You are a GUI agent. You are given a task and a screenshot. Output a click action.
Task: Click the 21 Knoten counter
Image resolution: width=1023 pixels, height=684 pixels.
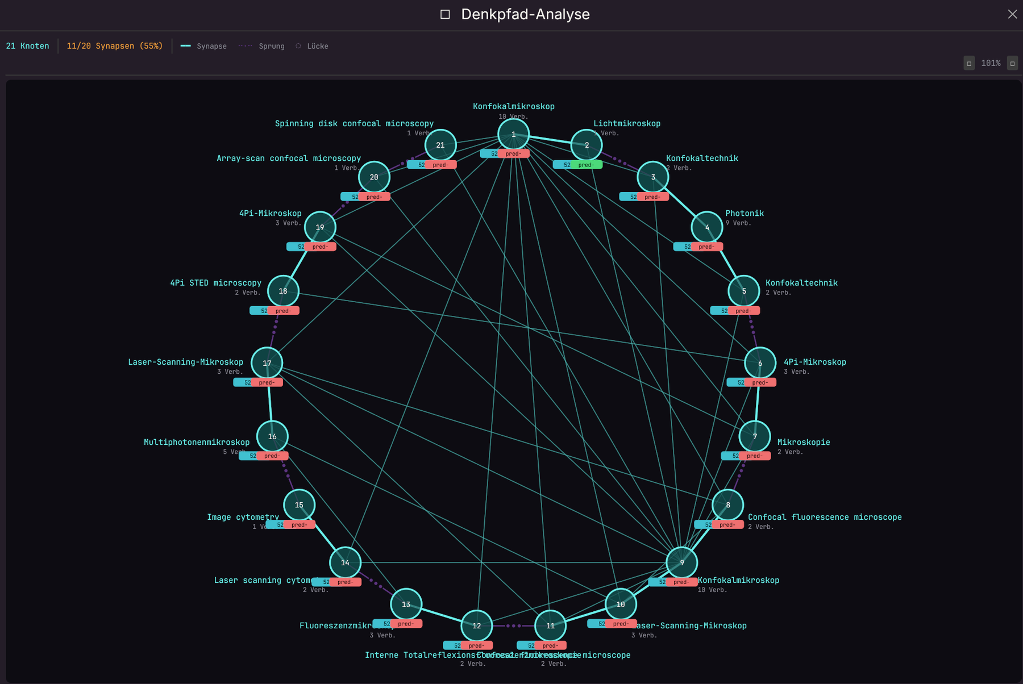click(x=27, y=46)
